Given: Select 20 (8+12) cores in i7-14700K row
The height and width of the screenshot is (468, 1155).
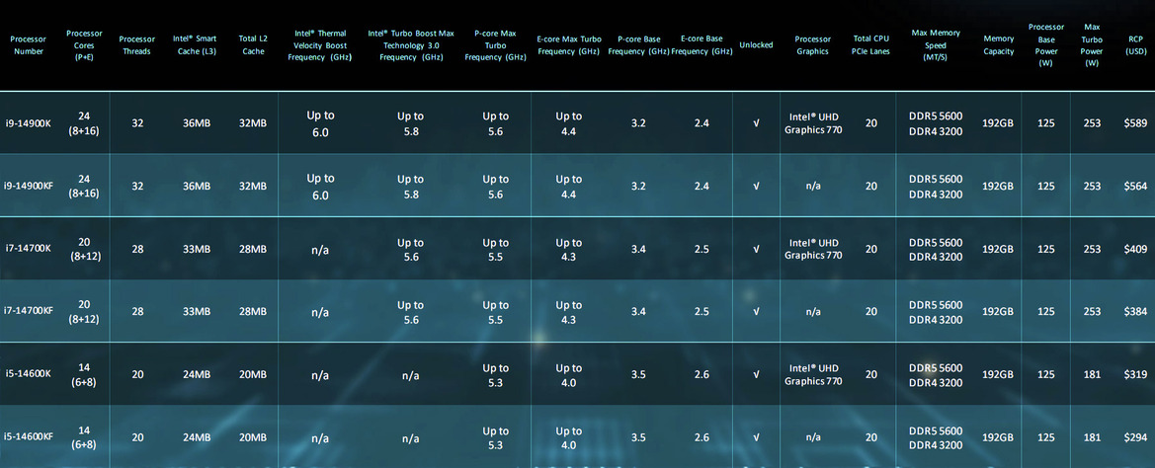Looking at the screenshot, I should [x=84, y=250].
